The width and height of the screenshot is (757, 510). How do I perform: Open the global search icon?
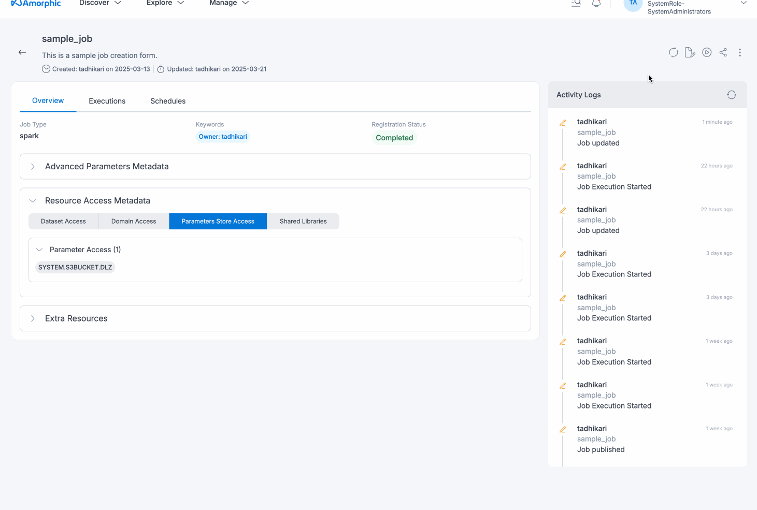pos(576,3)
